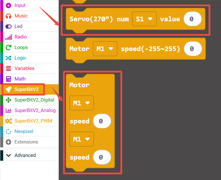Select the SuperBitV2 category
This screenshot has width=221, height=180.
coord(29,90)
